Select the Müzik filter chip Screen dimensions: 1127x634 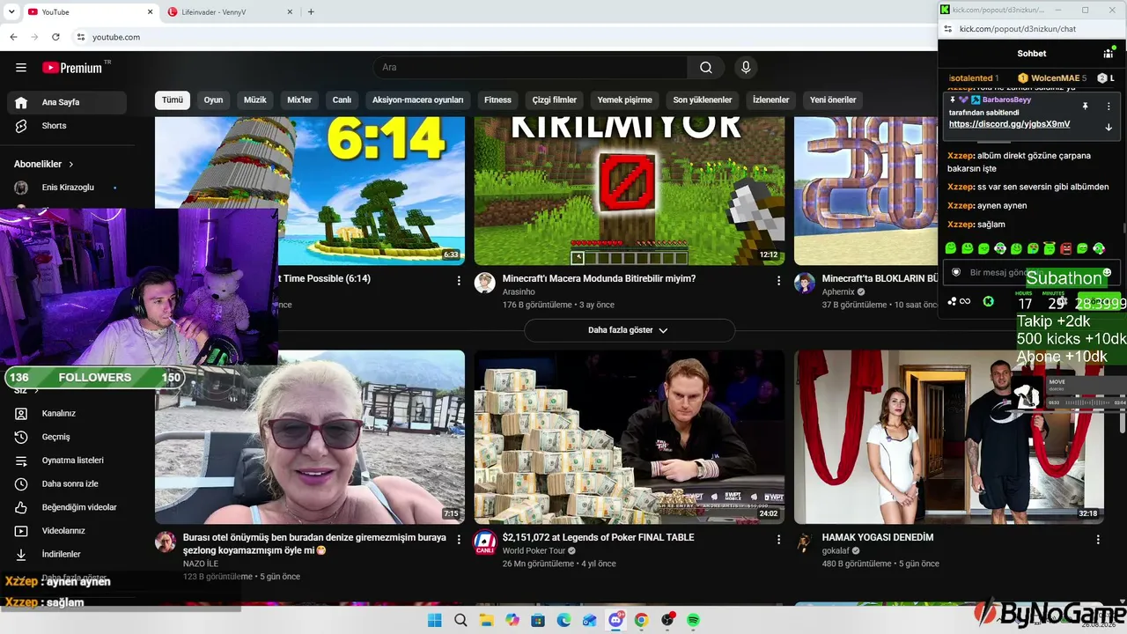coord(255,100)
